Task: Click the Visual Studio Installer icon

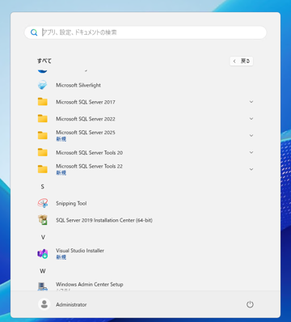Action: tap(42, 254)
